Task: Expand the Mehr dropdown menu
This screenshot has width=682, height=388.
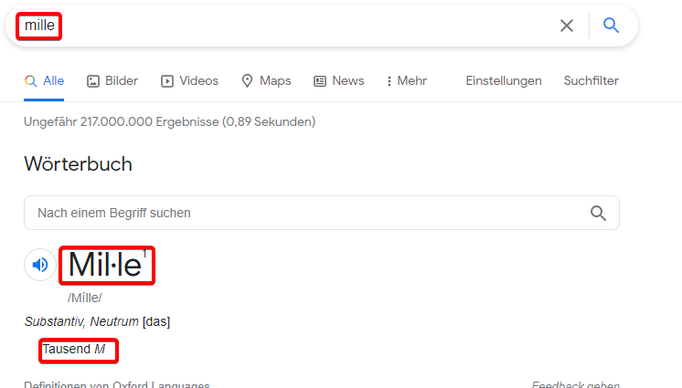Action: pyautogui.click(x=407, y=80)
